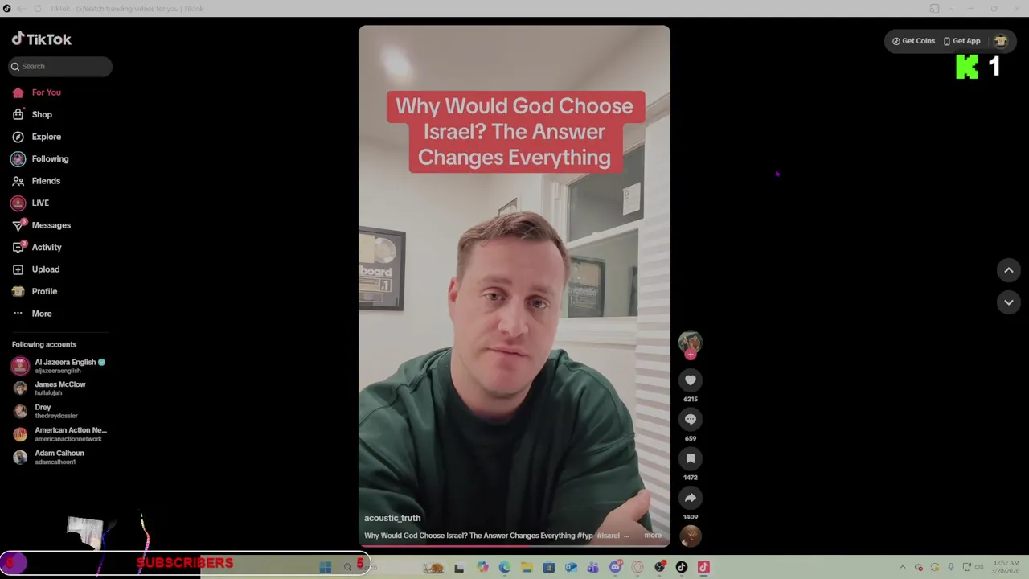The height and width of the screenshot is (579, 1029).
Task: Open the clock and date panel
Action: (1006, 567)
